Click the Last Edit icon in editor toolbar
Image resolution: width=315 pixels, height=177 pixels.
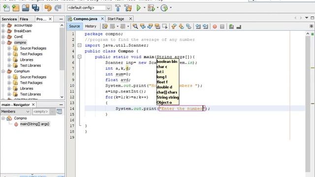coord(105,26)
